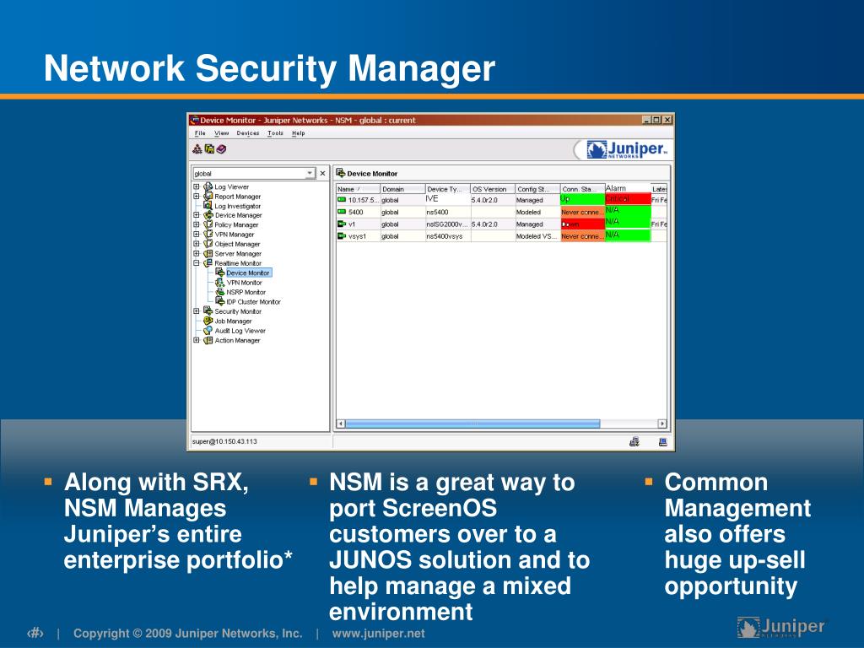Click the OS Version column header

493,189
